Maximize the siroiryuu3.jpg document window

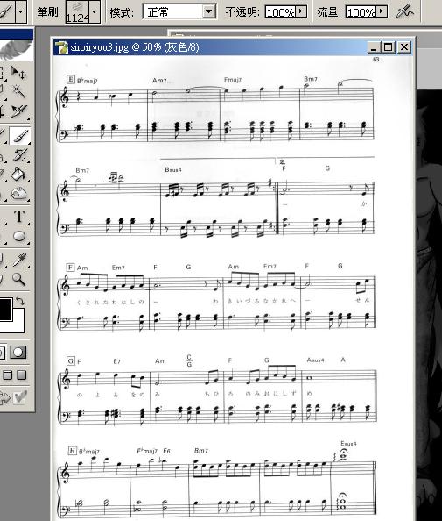point(388,47)
